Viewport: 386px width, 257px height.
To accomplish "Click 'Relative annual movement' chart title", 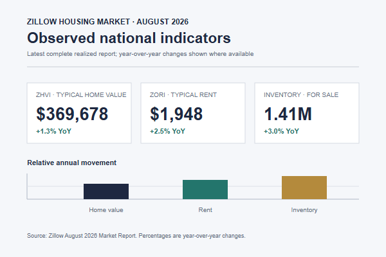I will pyautogui.click(x=71, y=163).
